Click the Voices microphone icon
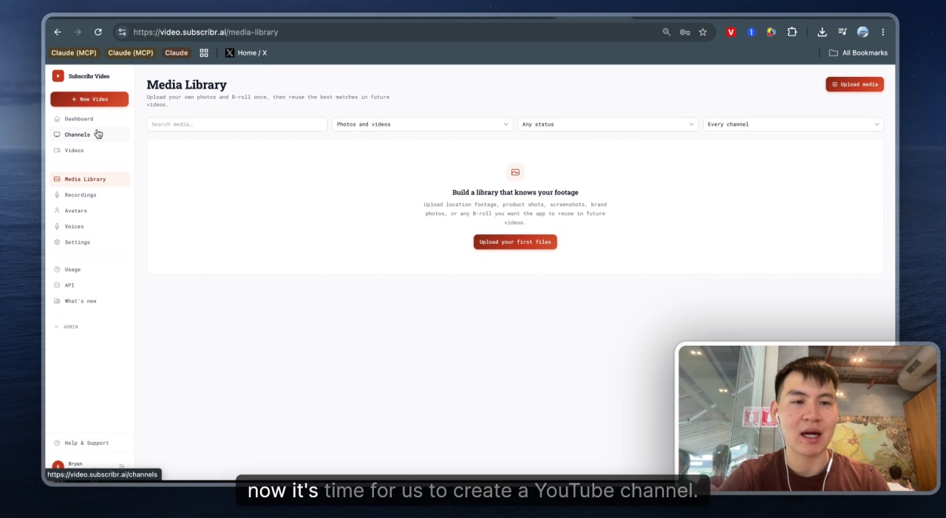This screenshot has height=518, width=946. 57,227
